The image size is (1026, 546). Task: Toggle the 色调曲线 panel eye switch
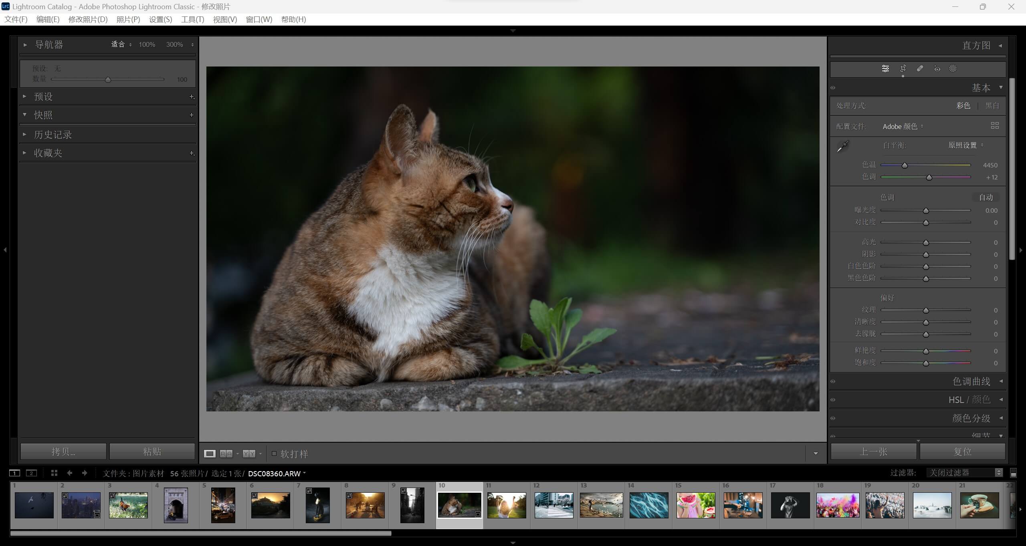(833, 381)
